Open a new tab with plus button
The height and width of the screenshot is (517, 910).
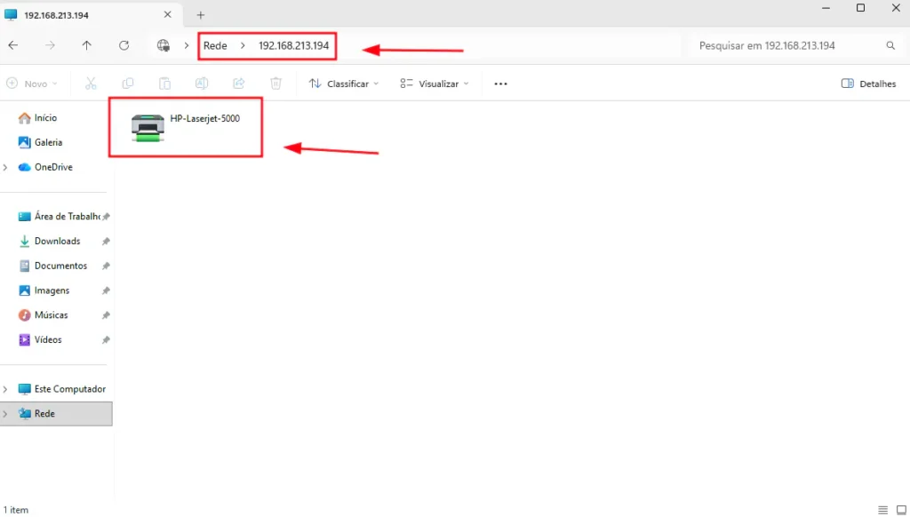(201, 15)
